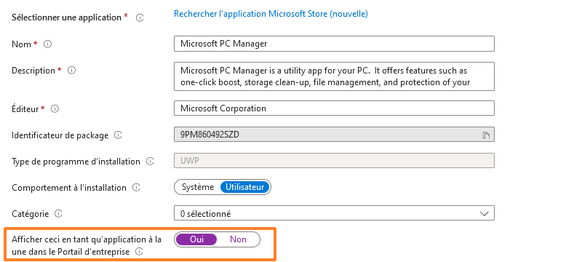Click info icon for Type de programme d'installation
The height and width of the screenshot is (262, 582).
(150, 162)
